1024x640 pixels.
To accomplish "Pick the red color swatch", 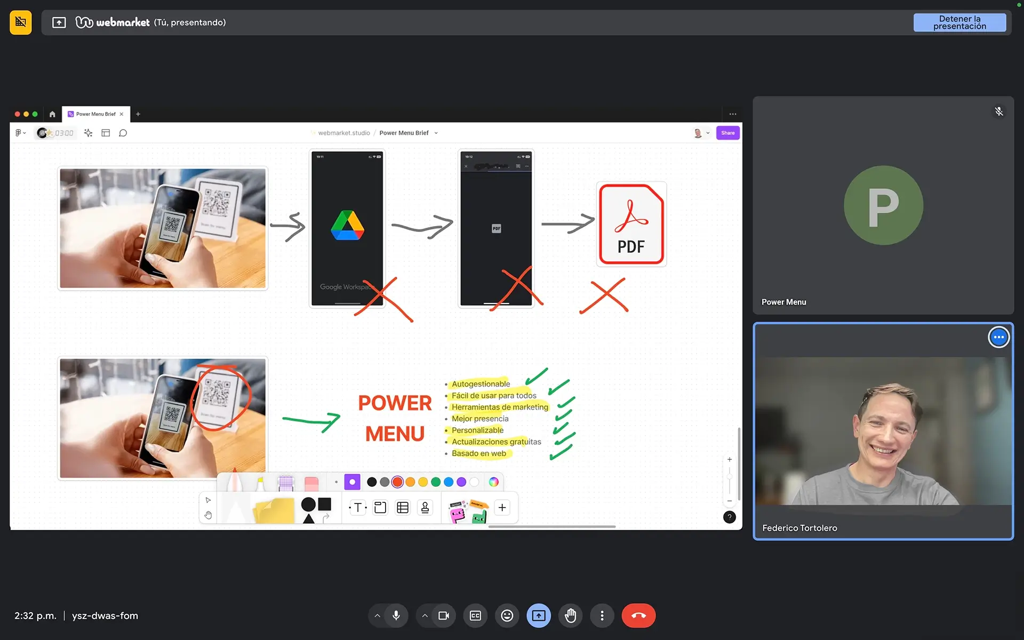I will [397, 482].
